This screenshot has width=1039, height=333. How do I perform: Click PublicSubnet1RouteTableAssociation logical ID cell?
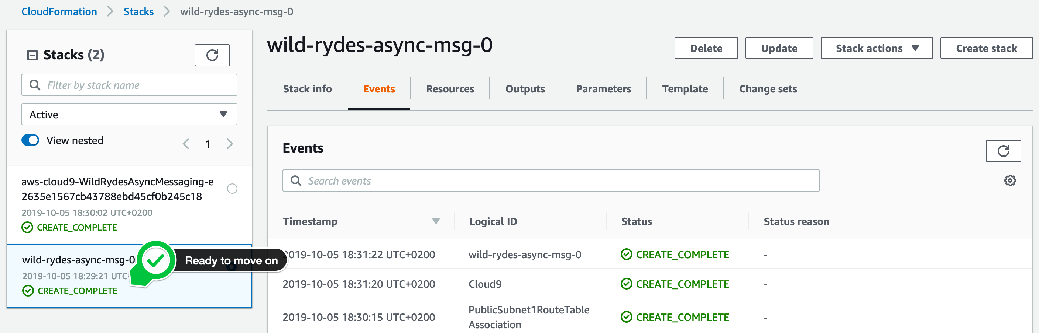[529, 317]
